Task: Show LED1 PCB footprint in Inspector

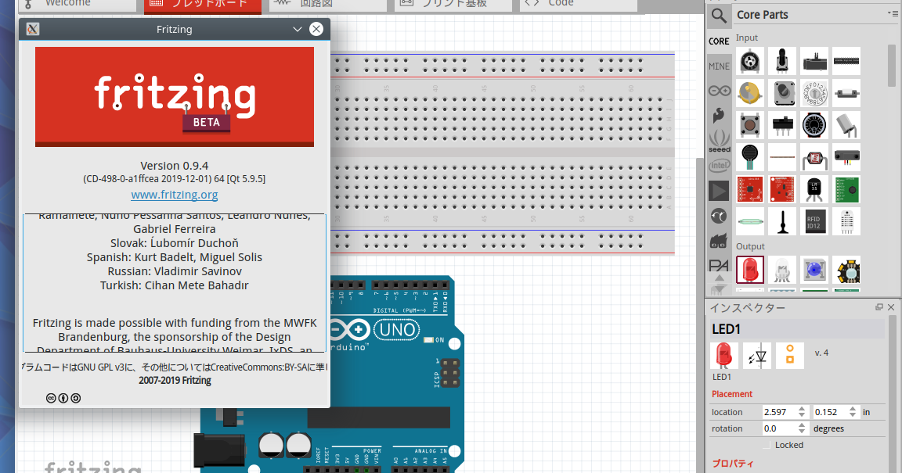Action: (x=790, y=356)
